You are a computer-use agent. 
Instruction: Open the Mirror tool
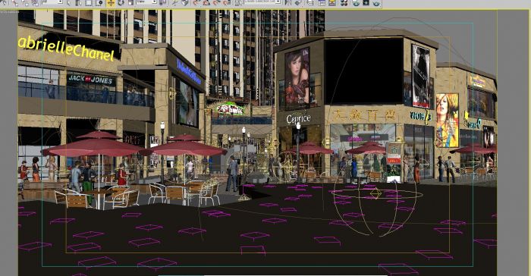[288, 3]
